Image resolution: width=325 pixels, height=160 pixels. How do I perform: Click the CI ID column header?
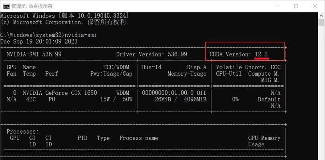(48, 141)
